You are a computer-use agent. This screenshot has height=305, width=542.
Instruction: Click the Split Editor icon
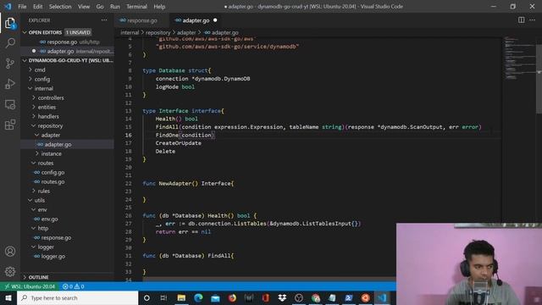coord(521,20)
